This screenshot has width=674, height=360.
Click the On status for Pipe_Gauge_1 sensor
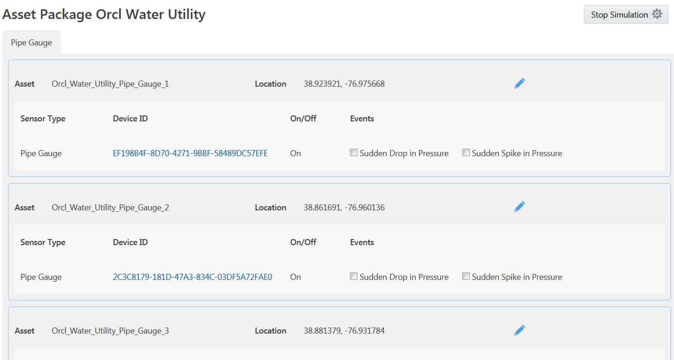click(x=296, y=153)
